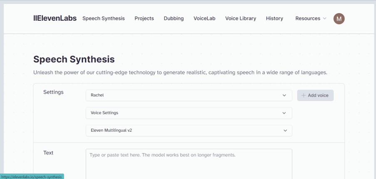The height and width of the screenshot is (179, 376).
Task: Open Voice Library
Action: (241, 18)
